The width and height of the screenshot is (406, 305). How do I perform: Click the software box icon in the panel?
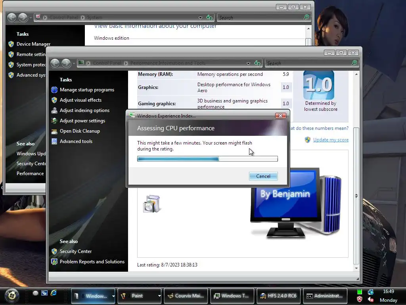click(152, 204)
